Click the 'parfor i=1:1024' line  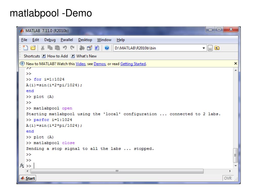click(x=49, y=120)
